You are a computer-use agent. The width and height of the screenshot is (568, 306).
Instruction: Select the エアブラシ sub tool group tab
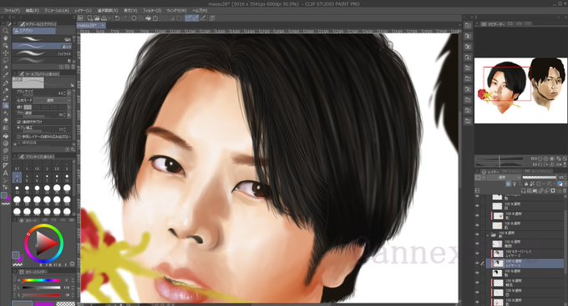pos(34,31)
